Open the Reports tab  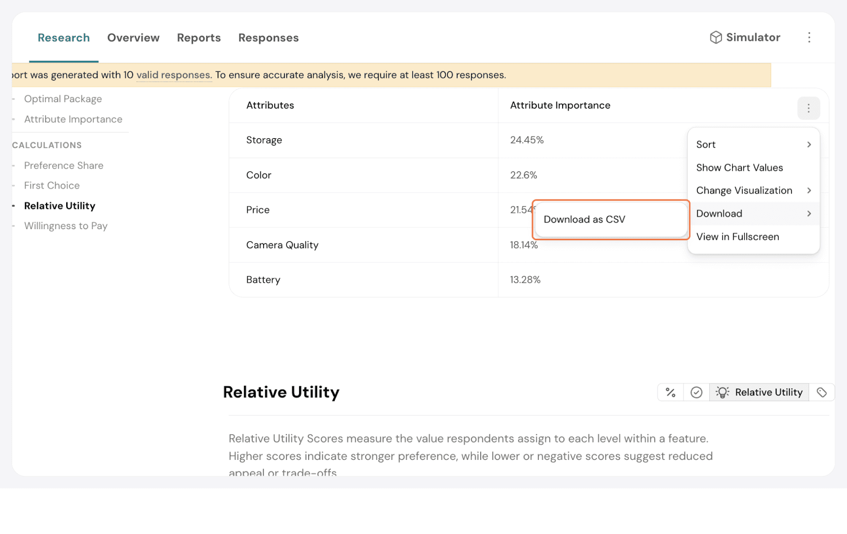[x=199, y=38]
